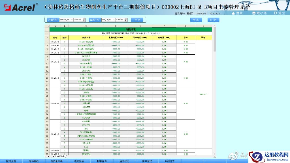Click the 导出 export button
The image size is (290, 163).
(x=196, y=20)
